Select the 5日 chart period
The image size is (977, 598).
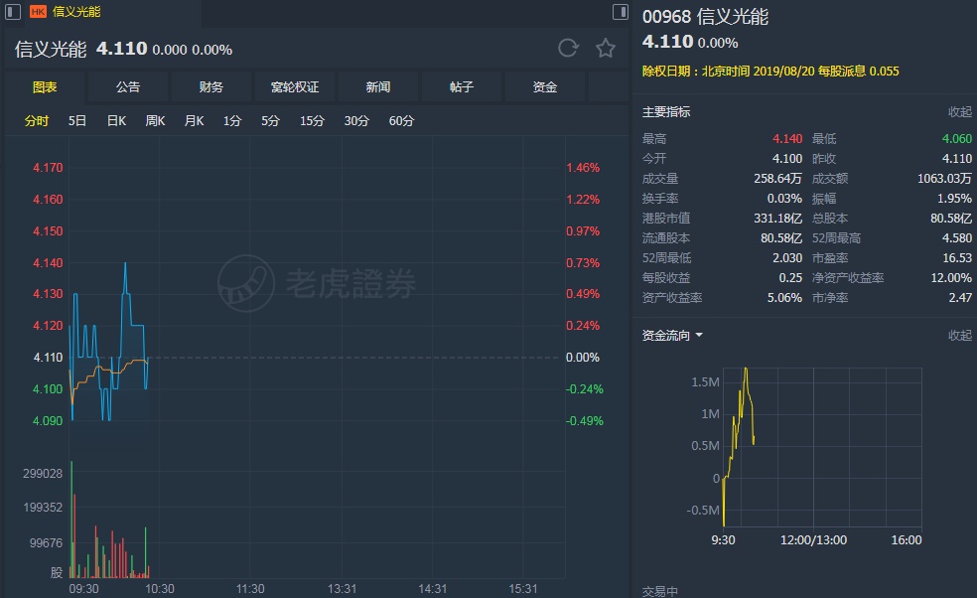coord(77,121)
